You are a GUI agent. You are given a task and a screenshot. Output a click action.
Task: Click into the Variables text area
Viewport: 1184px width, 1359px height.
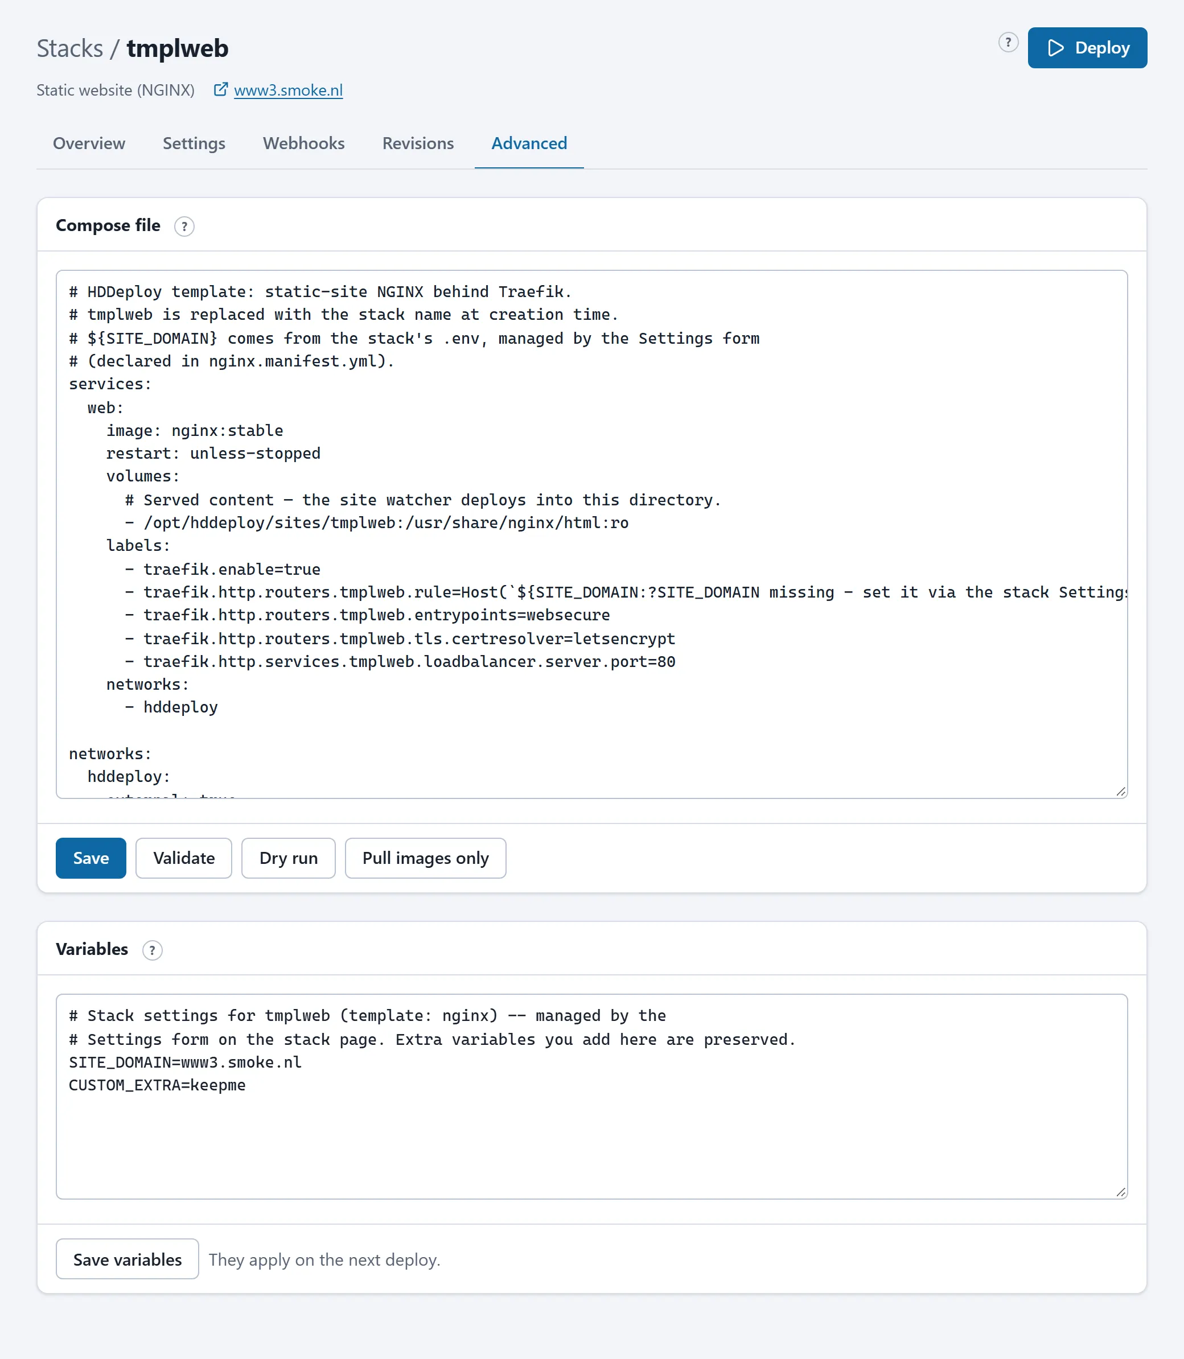pos(591,1096)
